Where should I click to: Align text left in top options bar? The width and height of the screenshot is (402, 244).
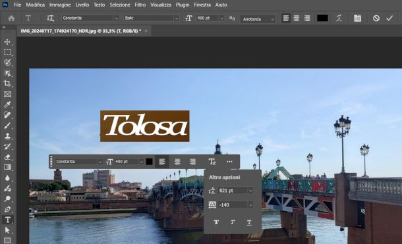[286, 18]
